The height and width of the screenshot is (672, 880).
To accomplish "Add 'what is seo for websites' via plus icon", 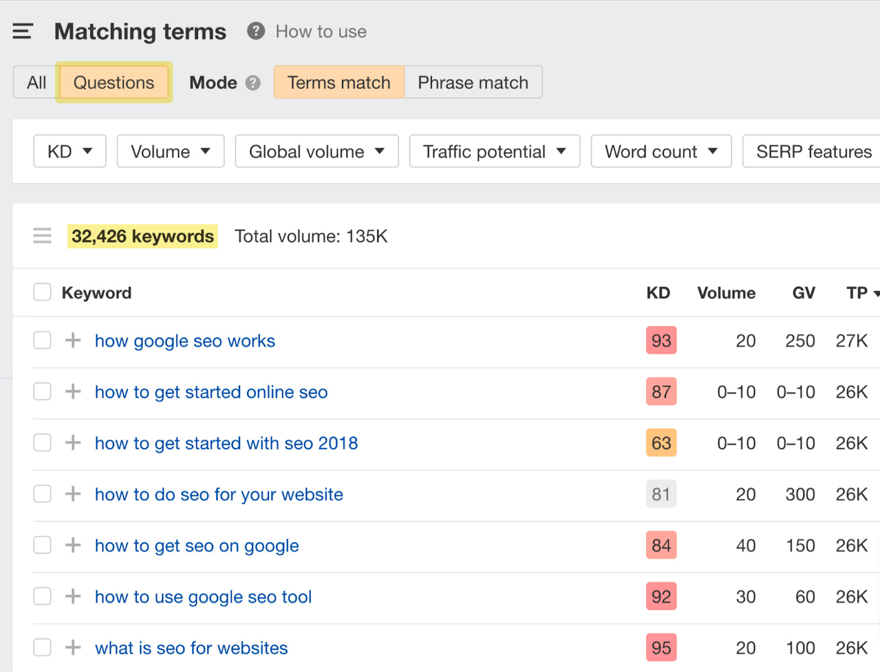I will pyautogui.click(x=71, y=647).
